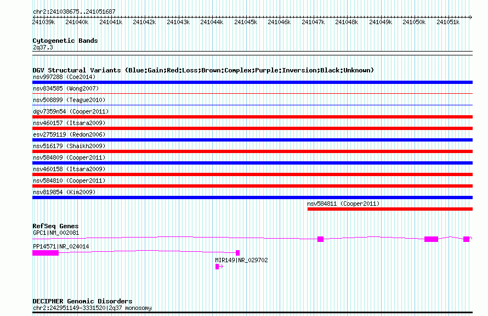Open the DECIPHER Genomic Disorders track title
The image size is (488, 316).
point(82,301)
